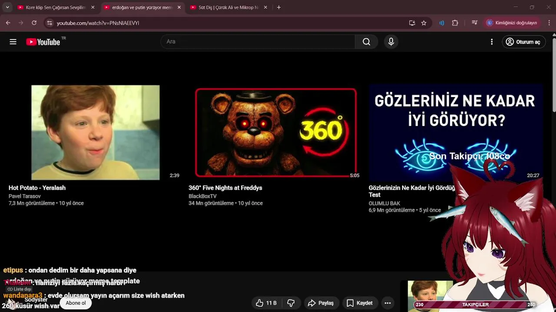Click the Kimliğinizi doğrulayın profile button
Viewport: 556px width, 312px height.
[512, 23]
